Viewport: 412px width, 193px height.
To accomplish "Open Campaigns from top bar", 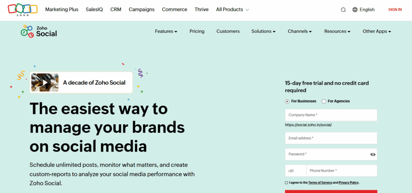I will click(x=142, y=10).
